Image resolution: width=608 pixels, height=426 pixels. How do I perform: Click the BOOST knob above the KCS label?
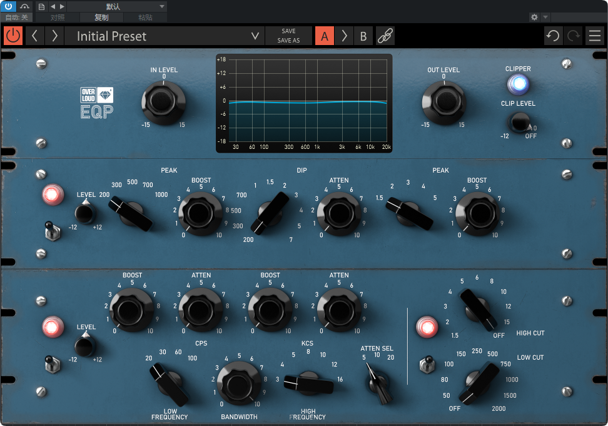(x=270, y=310)
